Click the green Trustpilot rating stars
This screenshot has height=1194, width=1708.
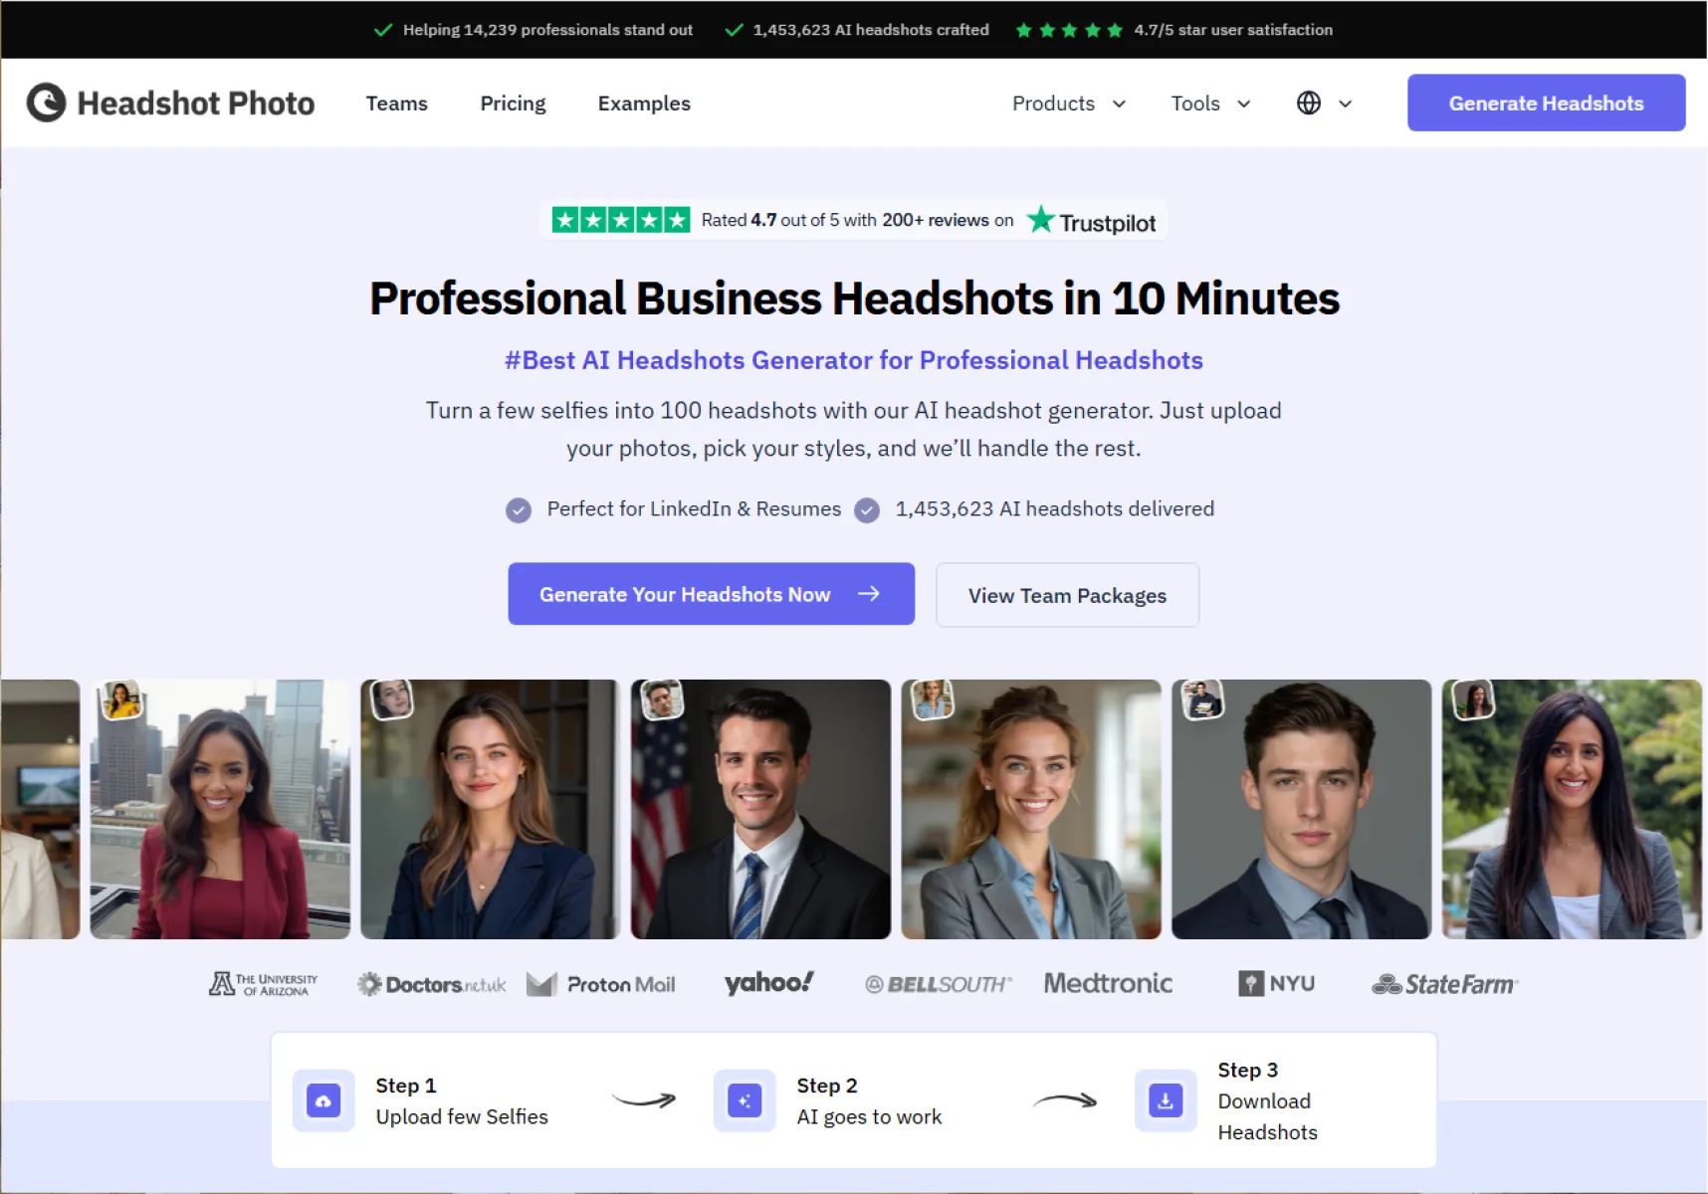pos(620,220)
